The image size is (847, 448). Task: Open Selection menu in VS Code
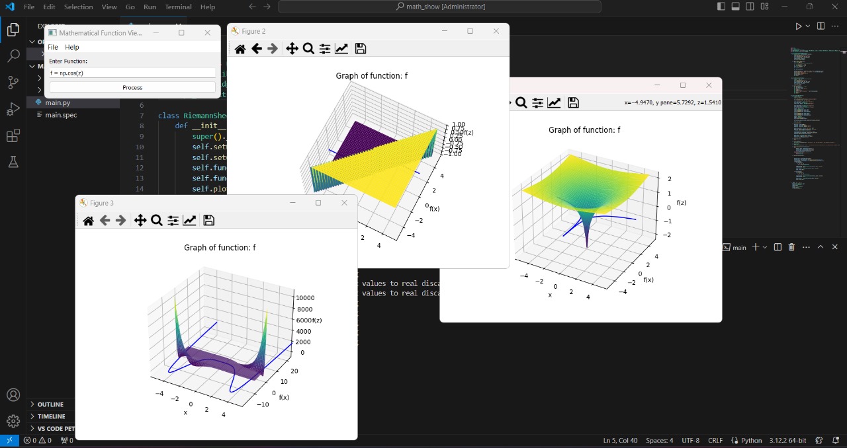point(78,7)
